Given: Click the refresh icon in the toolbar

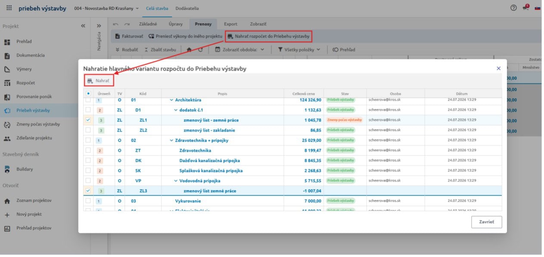Looking at the screenshot, I should [200, 50].
